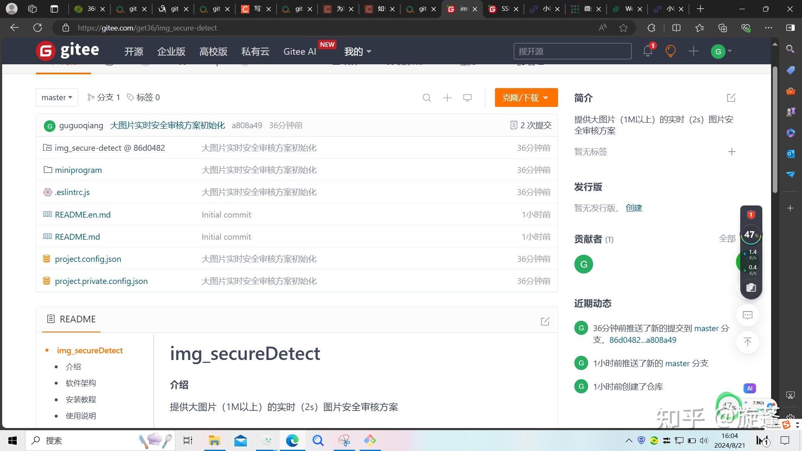Screen dimensions: 802x451
Task: Expand the master branch dropdown
Action: [x=57, y=97]
